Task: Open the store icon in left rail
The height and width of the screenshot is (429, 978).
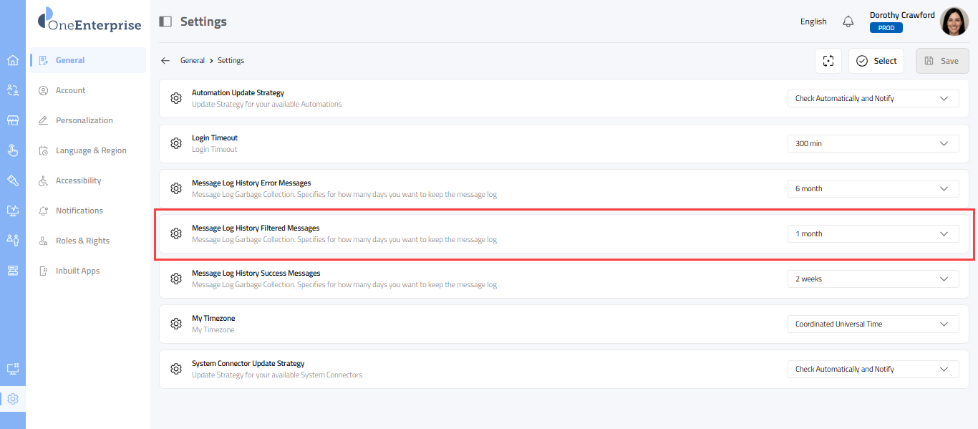Action: [12, 120]
